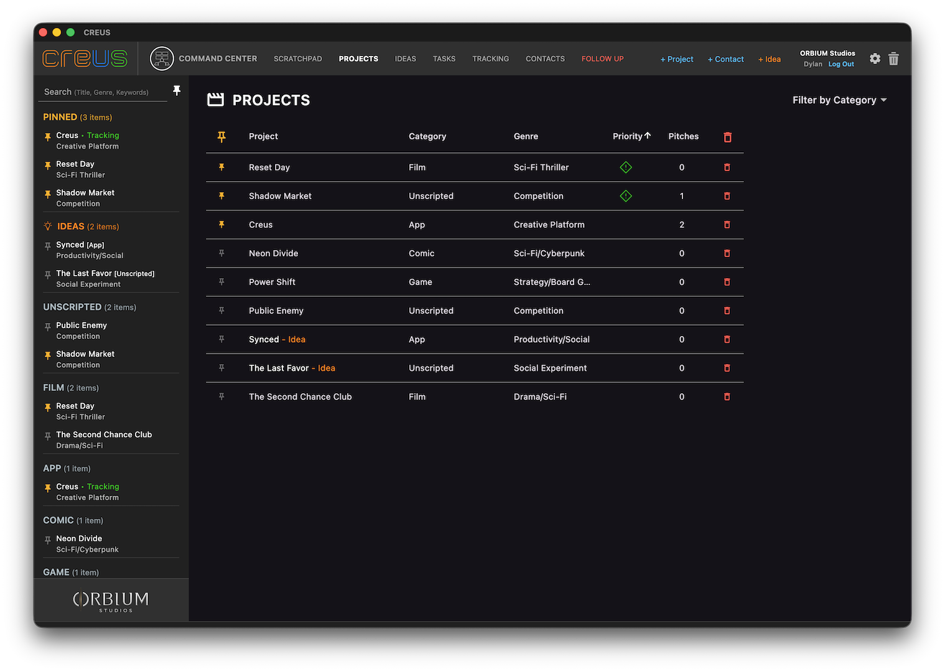
Task: Delete The Second Chance Club row
Action: (727, 396)
